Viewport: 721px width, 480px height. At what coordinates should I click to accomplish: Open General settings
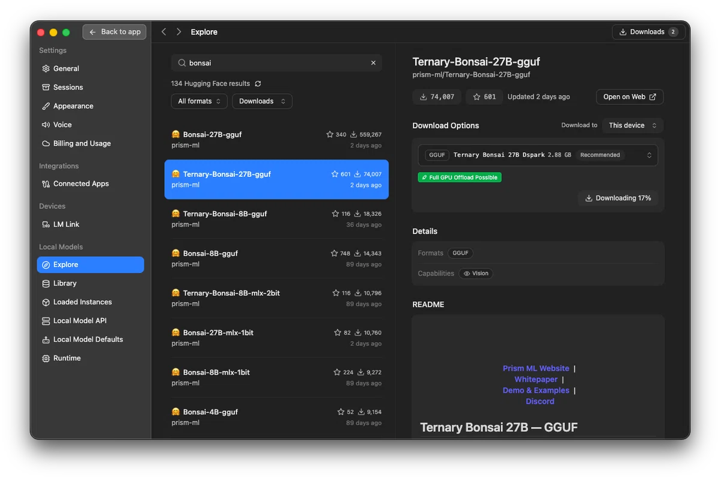[x=90, y=69]
